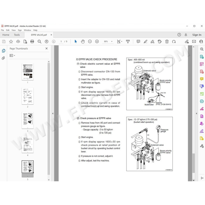Open scrolling mode download-page icon

128,42
